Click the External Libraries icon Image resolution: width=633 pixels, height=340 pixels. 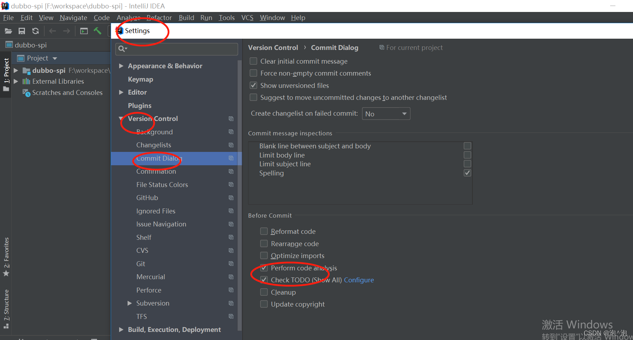(26, 82)
